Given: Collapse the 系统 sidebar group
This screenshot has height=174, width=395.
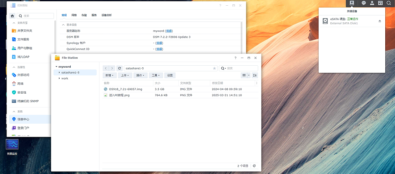Looking at the screenshot, I should pos(14,111).
